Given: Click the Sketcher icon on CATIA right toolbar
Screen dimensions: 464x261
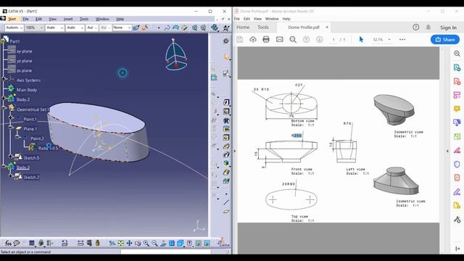Looking at the screenshot, I should (226, 73).
